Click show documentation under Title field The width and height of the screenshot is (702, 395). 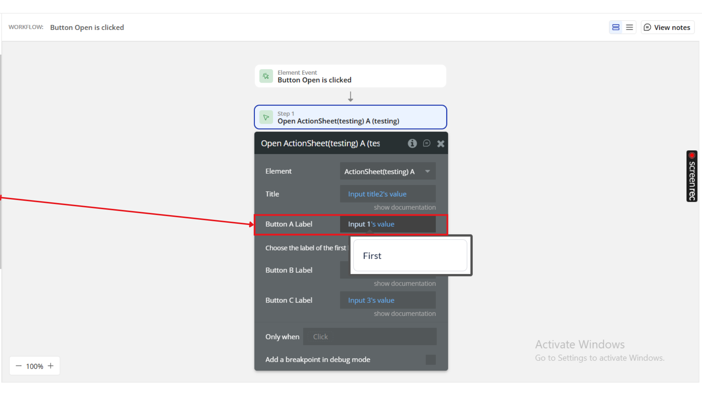point(404,207)
